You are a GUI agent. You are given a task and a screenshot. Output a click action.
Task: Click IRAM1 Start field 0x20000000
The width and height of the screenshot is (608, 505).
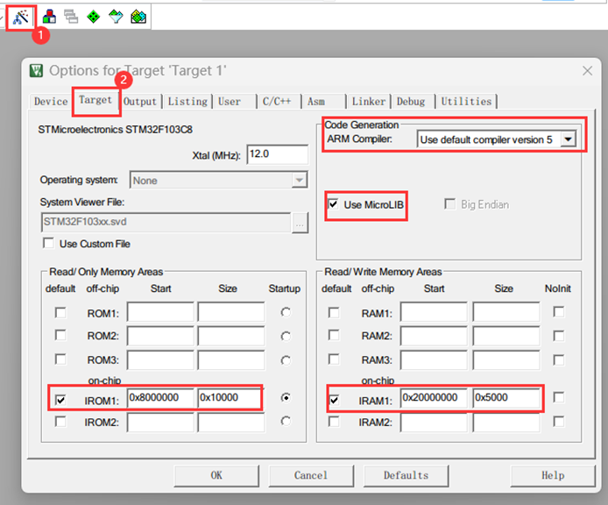[434, 397]
